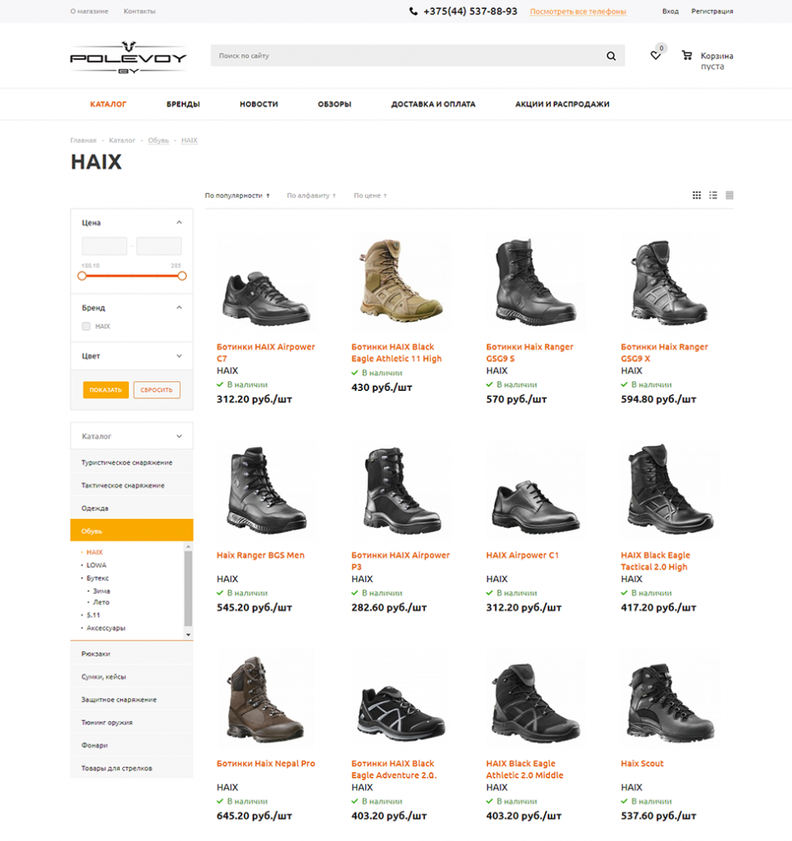This screenshot has height=841, width=792.
Task: Sort products by По алфавиту
Action: 311,195
